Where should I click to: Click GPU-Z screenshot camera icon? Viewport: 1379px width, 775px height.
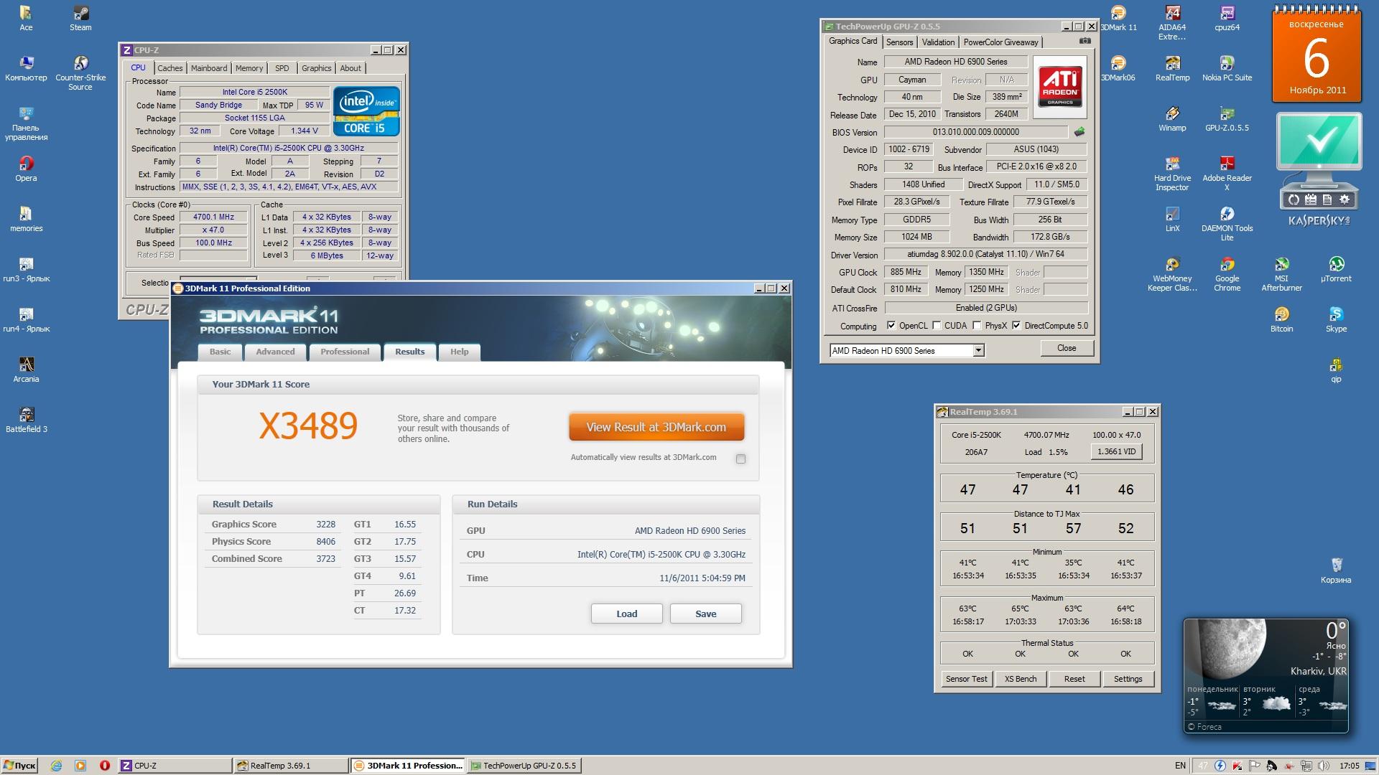1085,42
